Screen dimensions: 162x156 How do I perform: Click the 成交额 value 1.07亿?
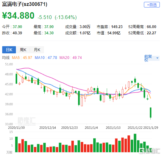[85, 33]
